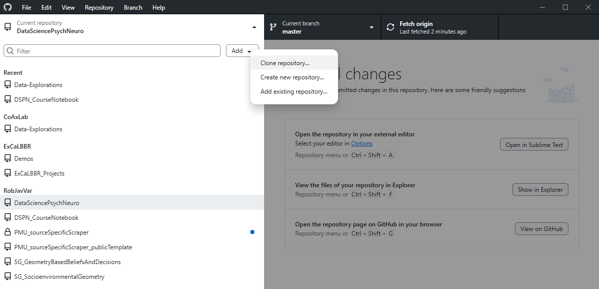Click the CoAxLab group heading
Image resolution: width=599 pixels, height=289 pixels.
click(x=16, y=117)
